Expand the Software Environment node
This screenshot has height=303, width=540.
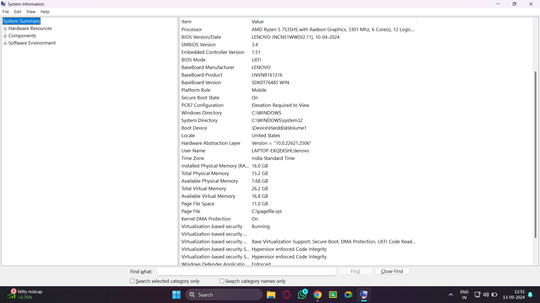coord(5,43)
